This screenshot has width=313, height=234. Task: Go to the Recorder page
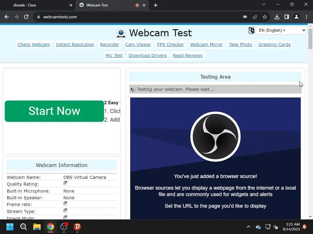tap(110, 44)
